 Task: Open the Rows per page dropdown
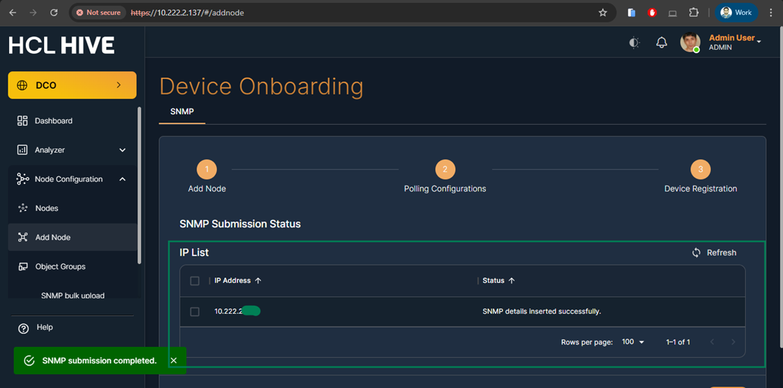pyautogui.click(x=633, y=342)
